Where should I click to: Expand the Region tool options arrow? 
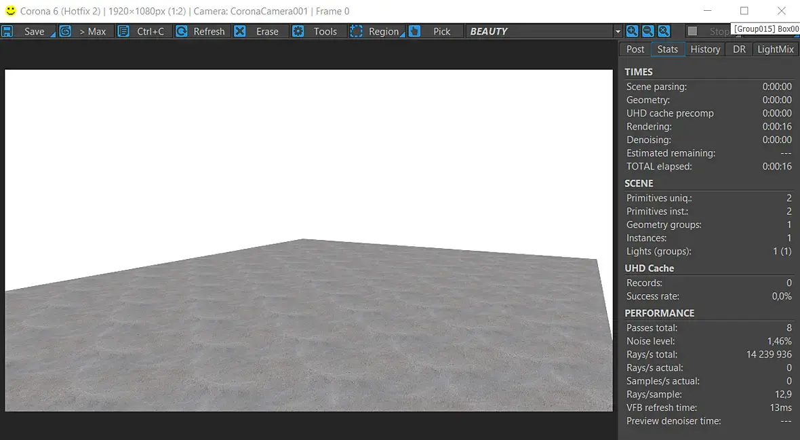point(403,34)
